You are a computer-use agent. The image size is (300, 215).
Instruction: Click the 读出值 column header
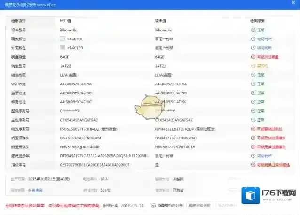[160, 21]
